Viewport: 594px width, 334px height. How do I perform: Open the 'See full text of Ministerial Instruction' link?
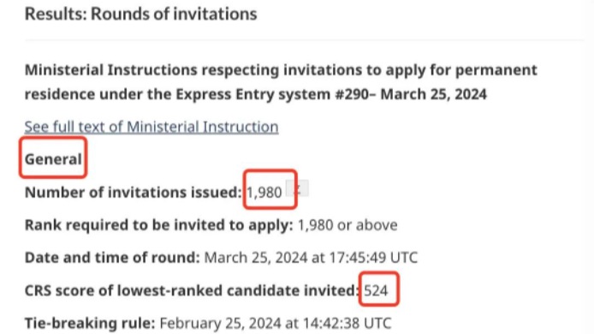(x=151, y=127)
